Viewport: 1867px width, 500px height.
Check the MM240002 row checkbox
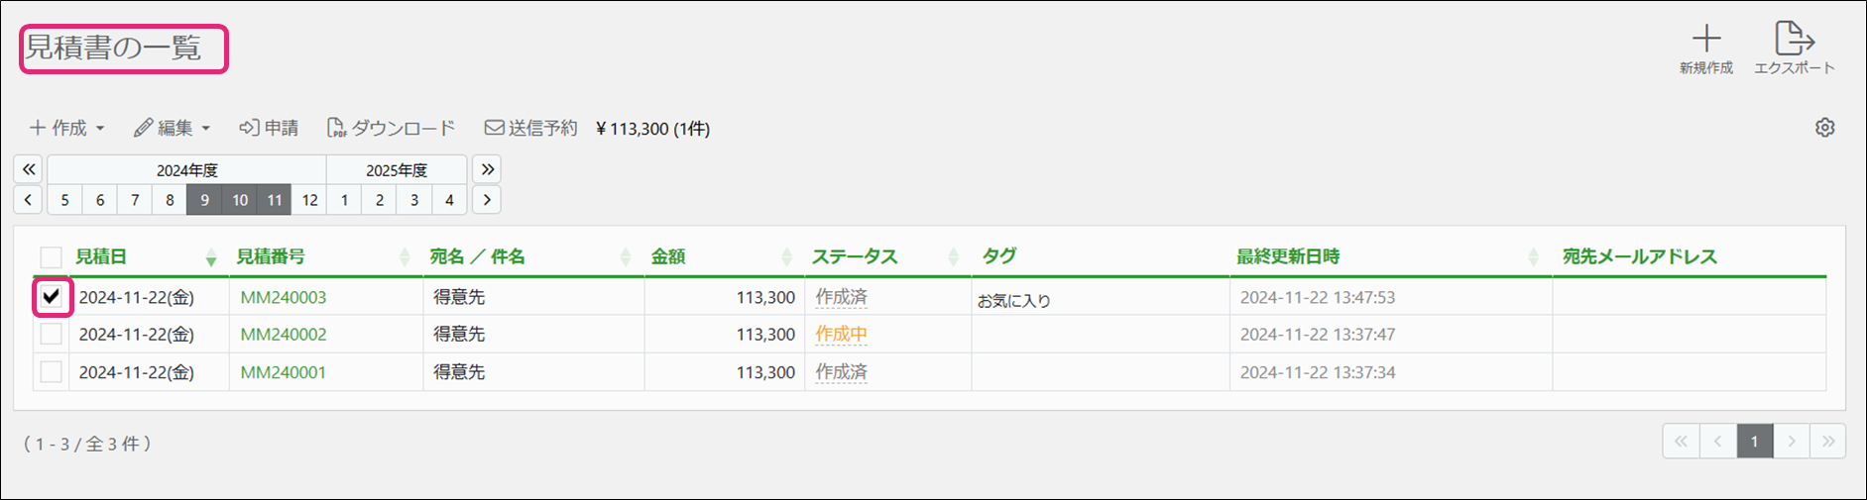point(52,335)
